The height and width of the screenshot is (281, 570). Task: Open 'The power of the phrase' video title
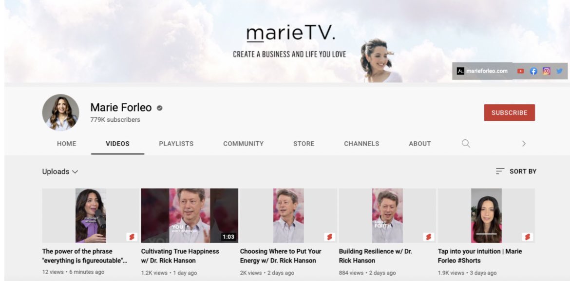[85, 256]
